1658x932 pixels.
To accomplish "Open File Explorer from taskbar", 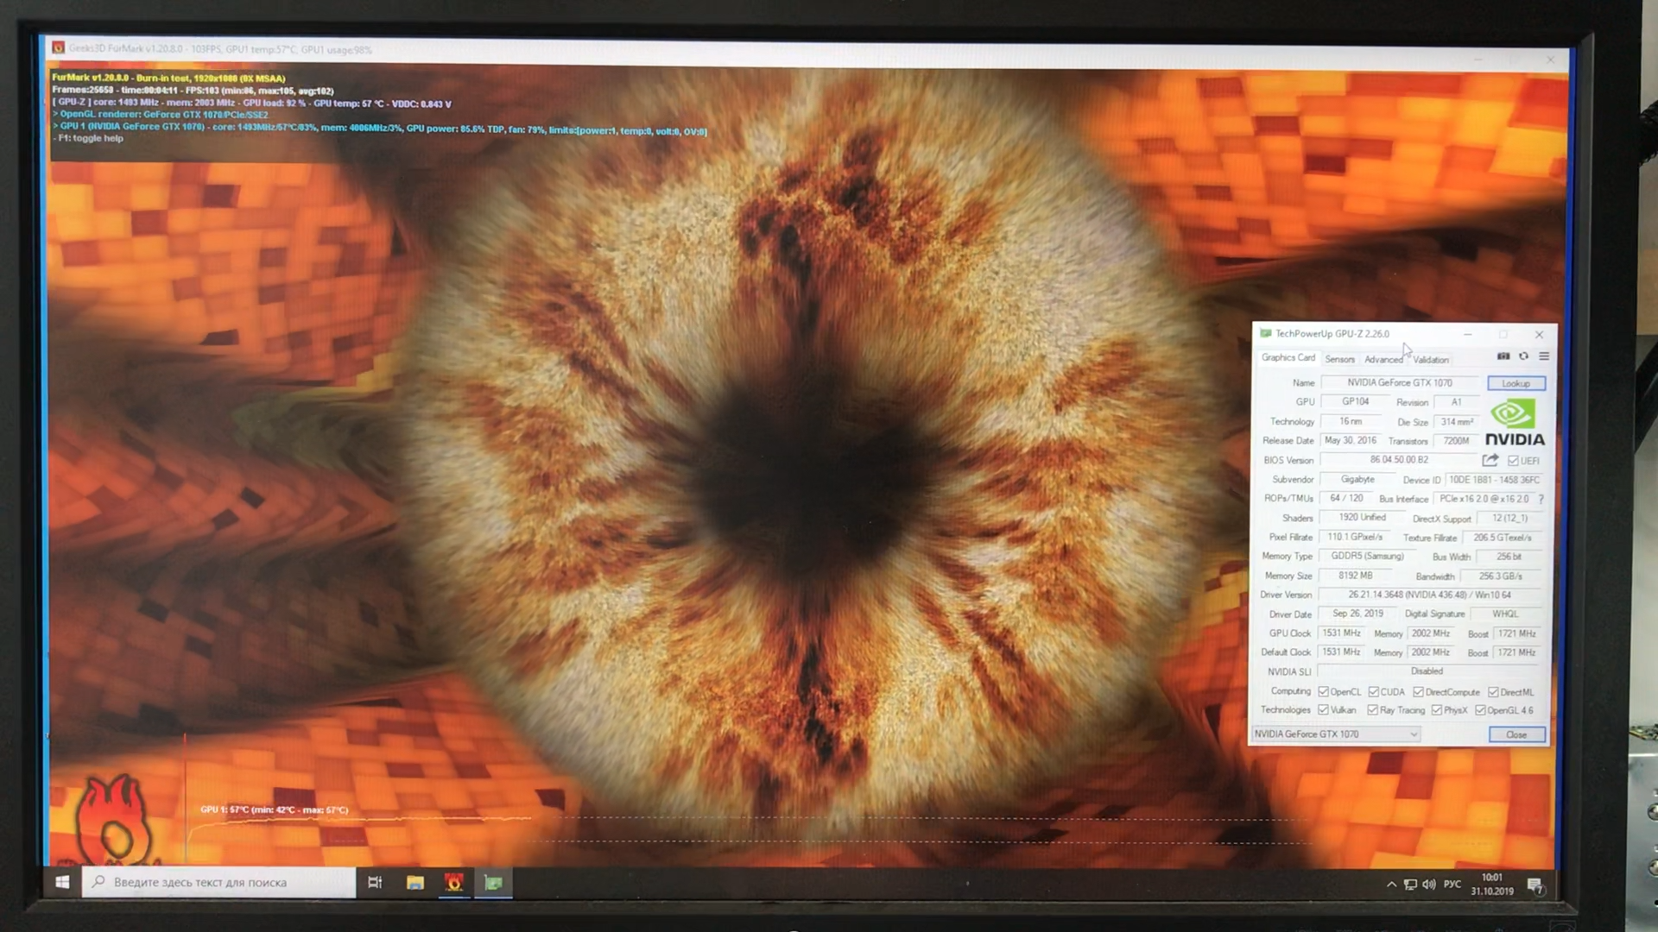I will pyautogui.click(x=415, y=882).
